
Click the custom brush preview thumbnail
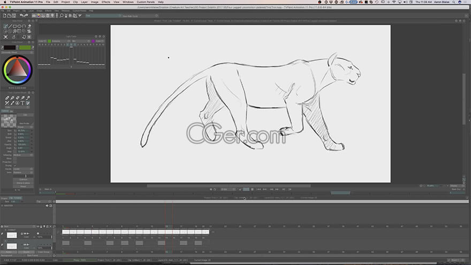point(9,121)
